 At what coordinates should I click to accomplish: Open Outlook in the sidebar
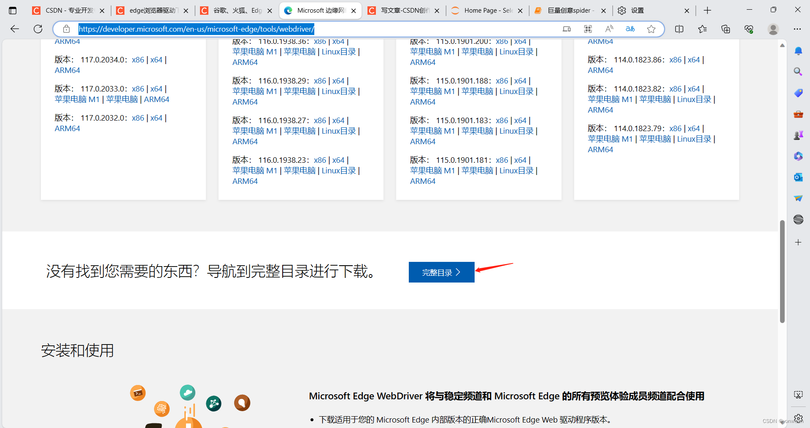(x=798, y=177)
